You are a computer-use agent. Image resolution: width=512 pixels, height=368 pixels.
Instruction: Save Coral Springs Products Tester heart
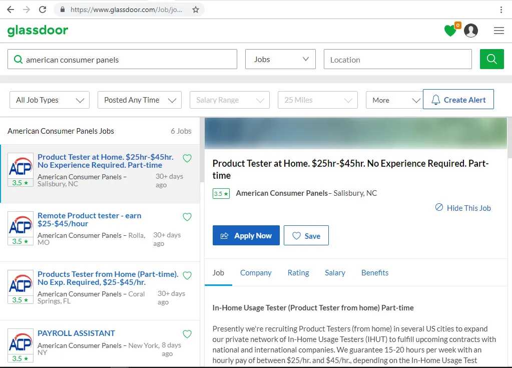[187, 275]
